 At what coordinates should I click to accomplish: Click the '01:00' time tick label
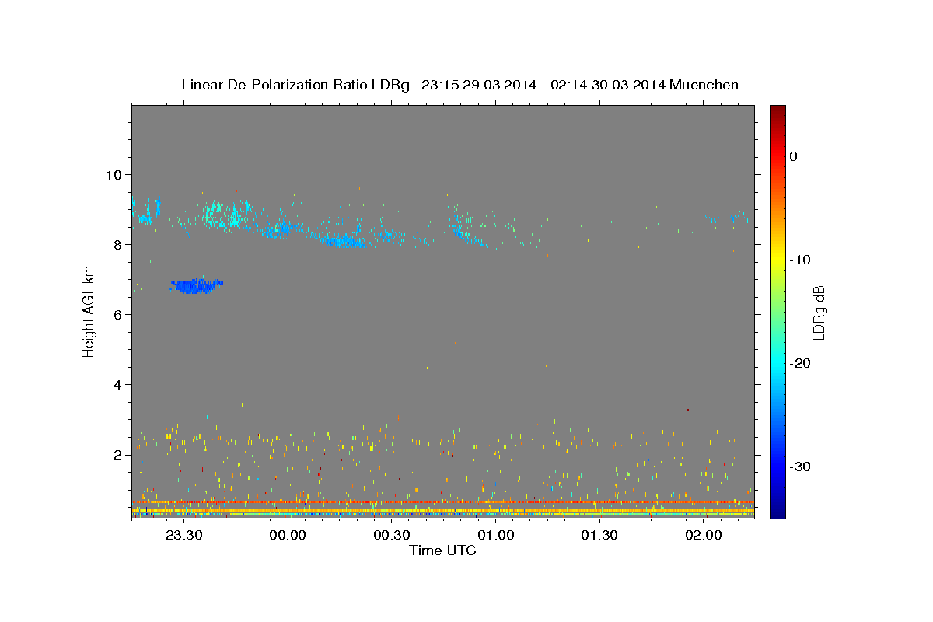(x=496, y=536)
